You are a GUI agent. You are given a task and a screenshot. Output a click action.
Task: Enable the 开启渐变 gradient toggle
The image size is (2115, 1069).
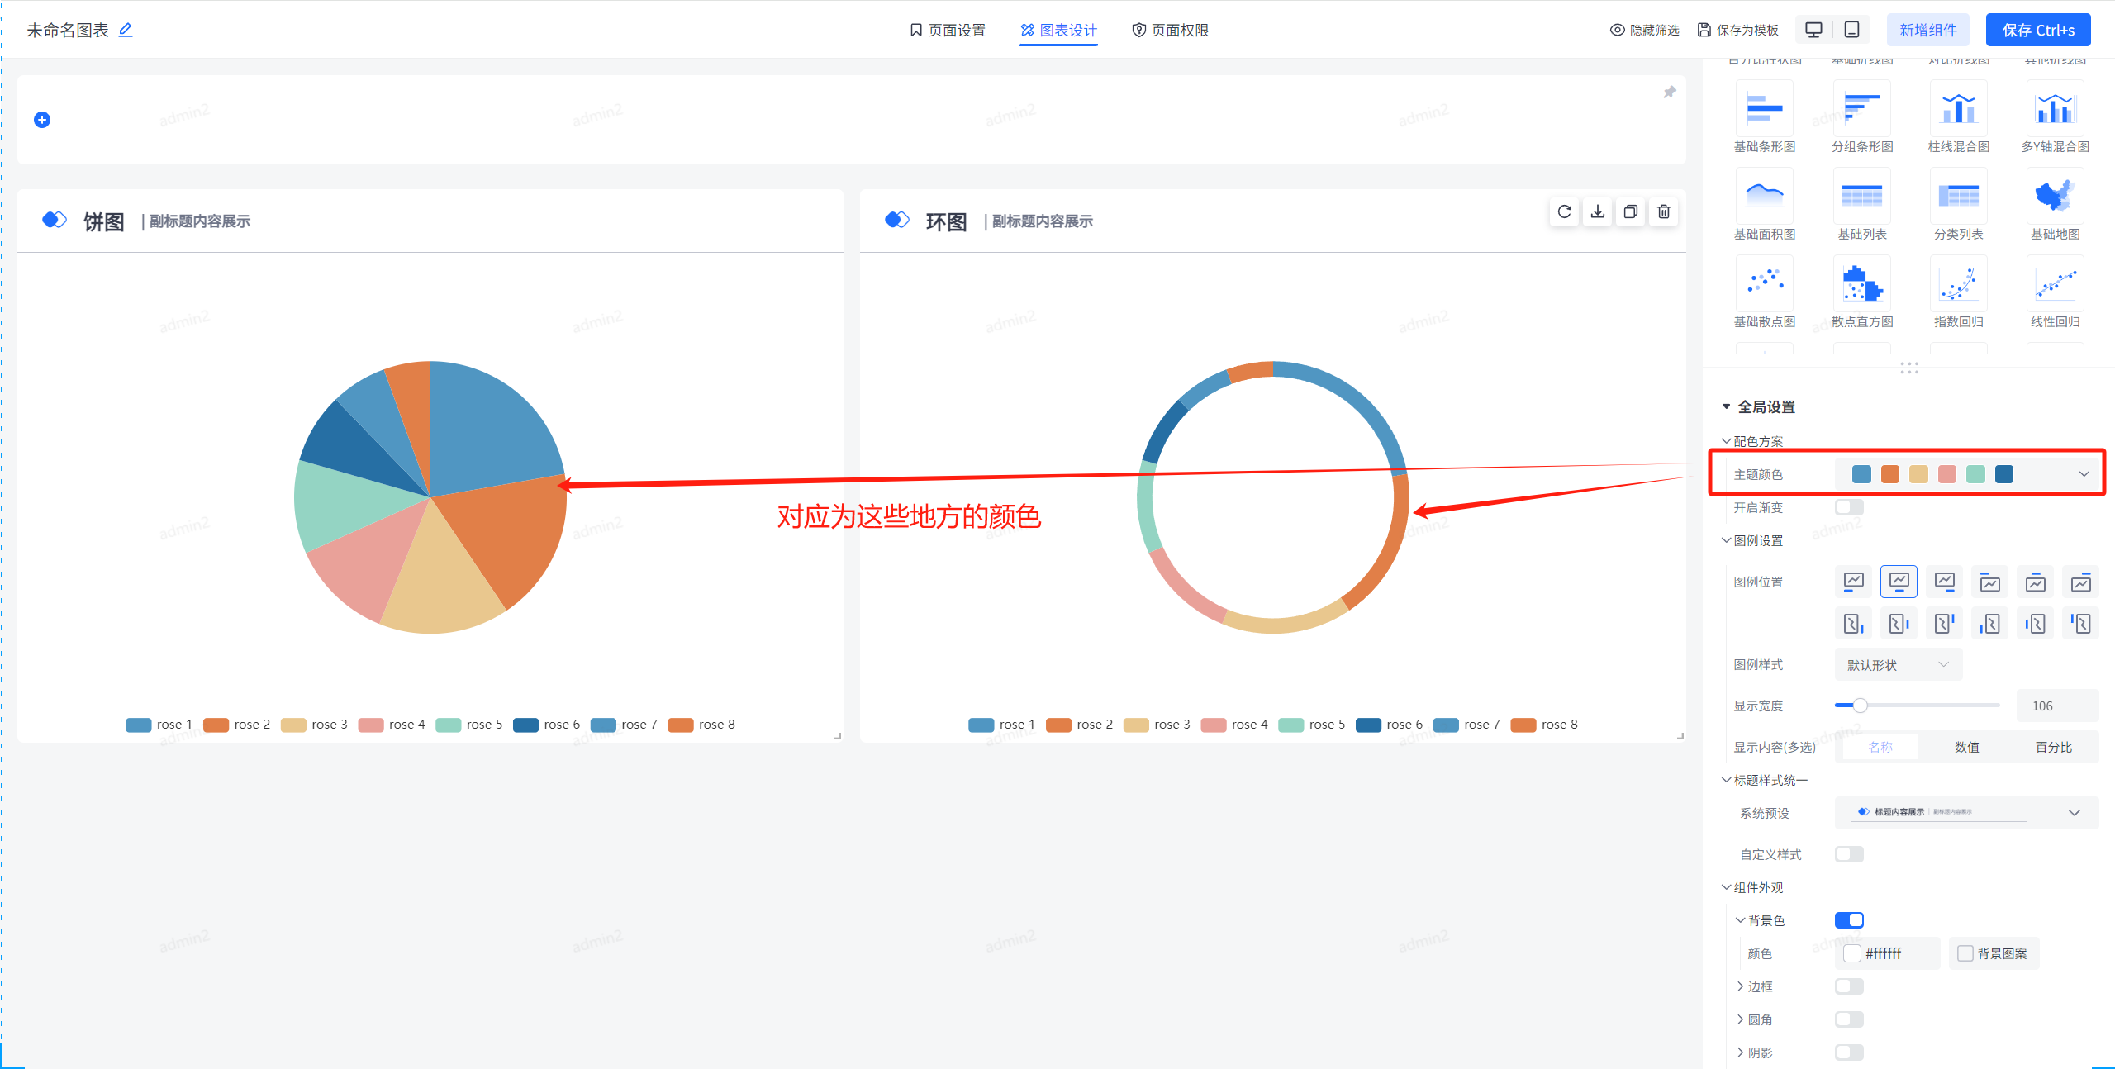(x=1849, y=507)
